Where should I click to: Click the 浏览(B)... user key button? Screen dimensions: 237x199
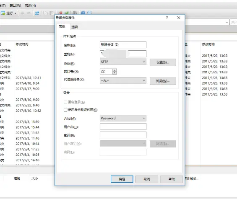click(163, 144)
